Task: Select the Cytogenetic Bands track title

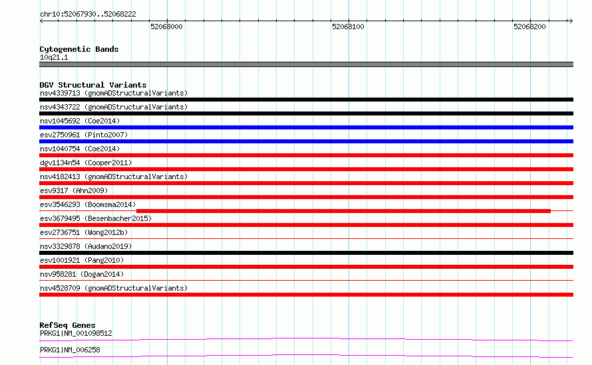Action: pyautogui.click(x=79, y=49)
